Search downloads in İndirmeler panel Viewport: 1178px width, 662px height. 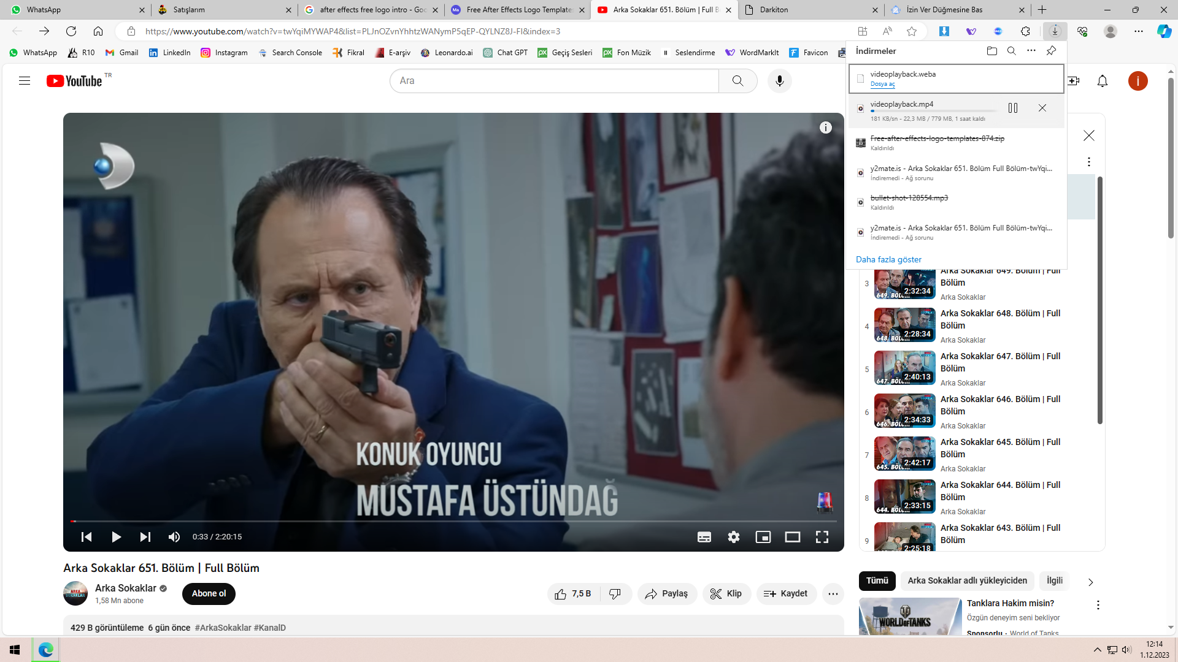pos(1012,51)
